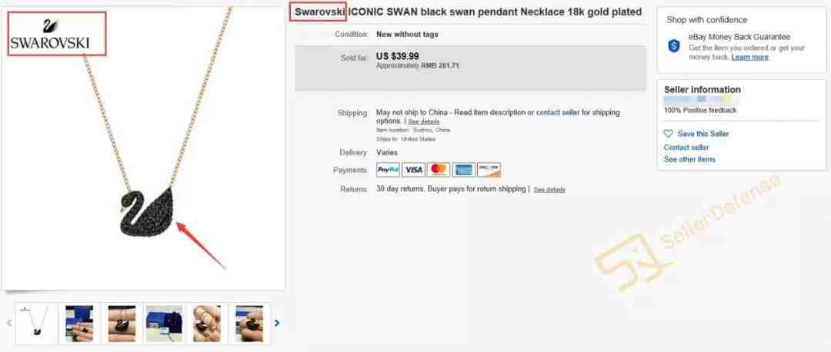Viewport: 831px width, 352px height.
Task: Open returns See details link
Action: click(549, 190)
